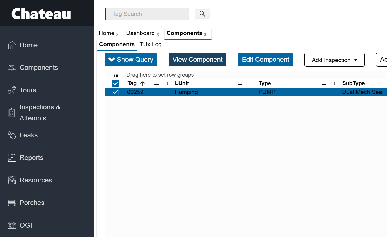
Task: Sort by the Tag column header
Action: pos(132,83)
